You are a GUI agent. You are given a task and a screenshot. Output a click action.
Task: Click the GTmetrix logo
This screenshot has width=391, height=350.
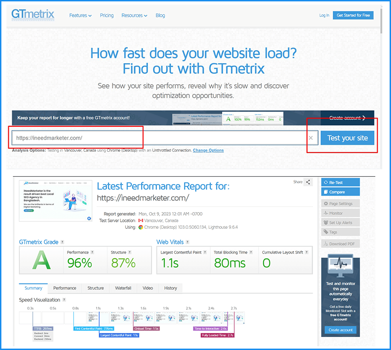point(33,14)
